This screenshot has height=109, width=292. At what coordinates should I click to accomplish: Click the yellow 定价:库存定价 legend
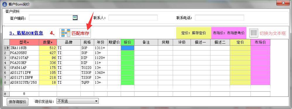194,33
